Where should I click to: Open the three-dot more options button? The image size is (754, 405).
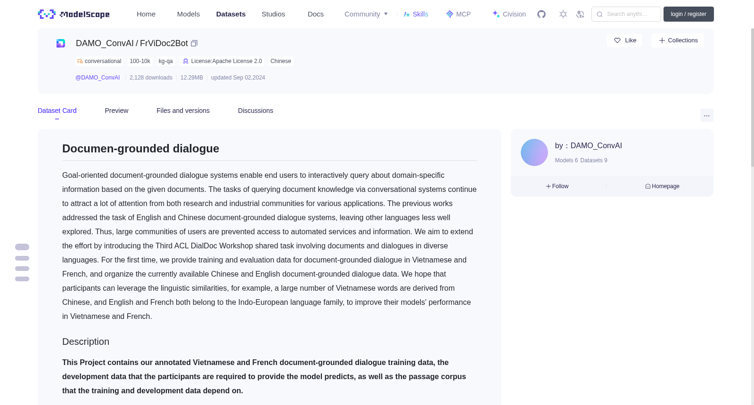pos(706,115)
